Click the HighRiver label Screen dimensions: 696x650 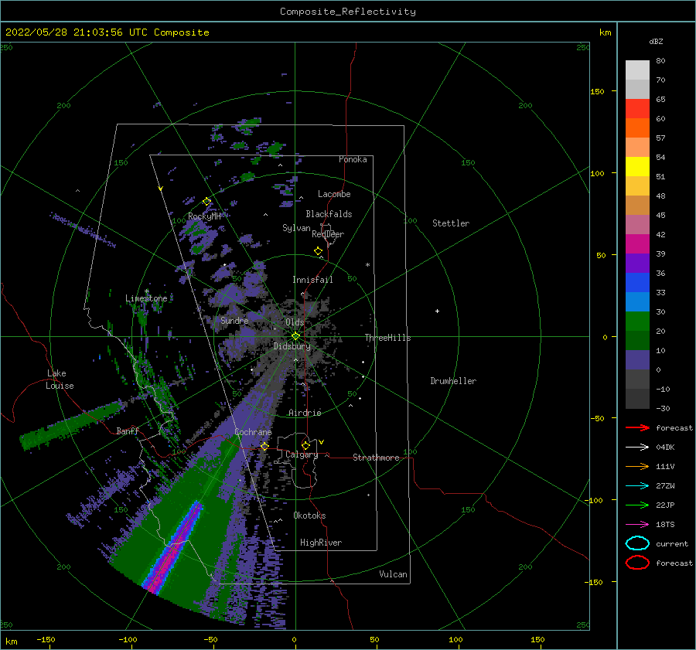(x=321, y=543)
